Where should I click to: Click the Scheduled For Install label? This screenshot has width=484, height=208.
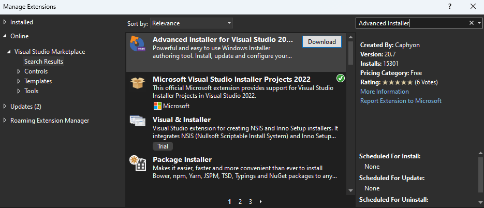[x=390, y=156]
